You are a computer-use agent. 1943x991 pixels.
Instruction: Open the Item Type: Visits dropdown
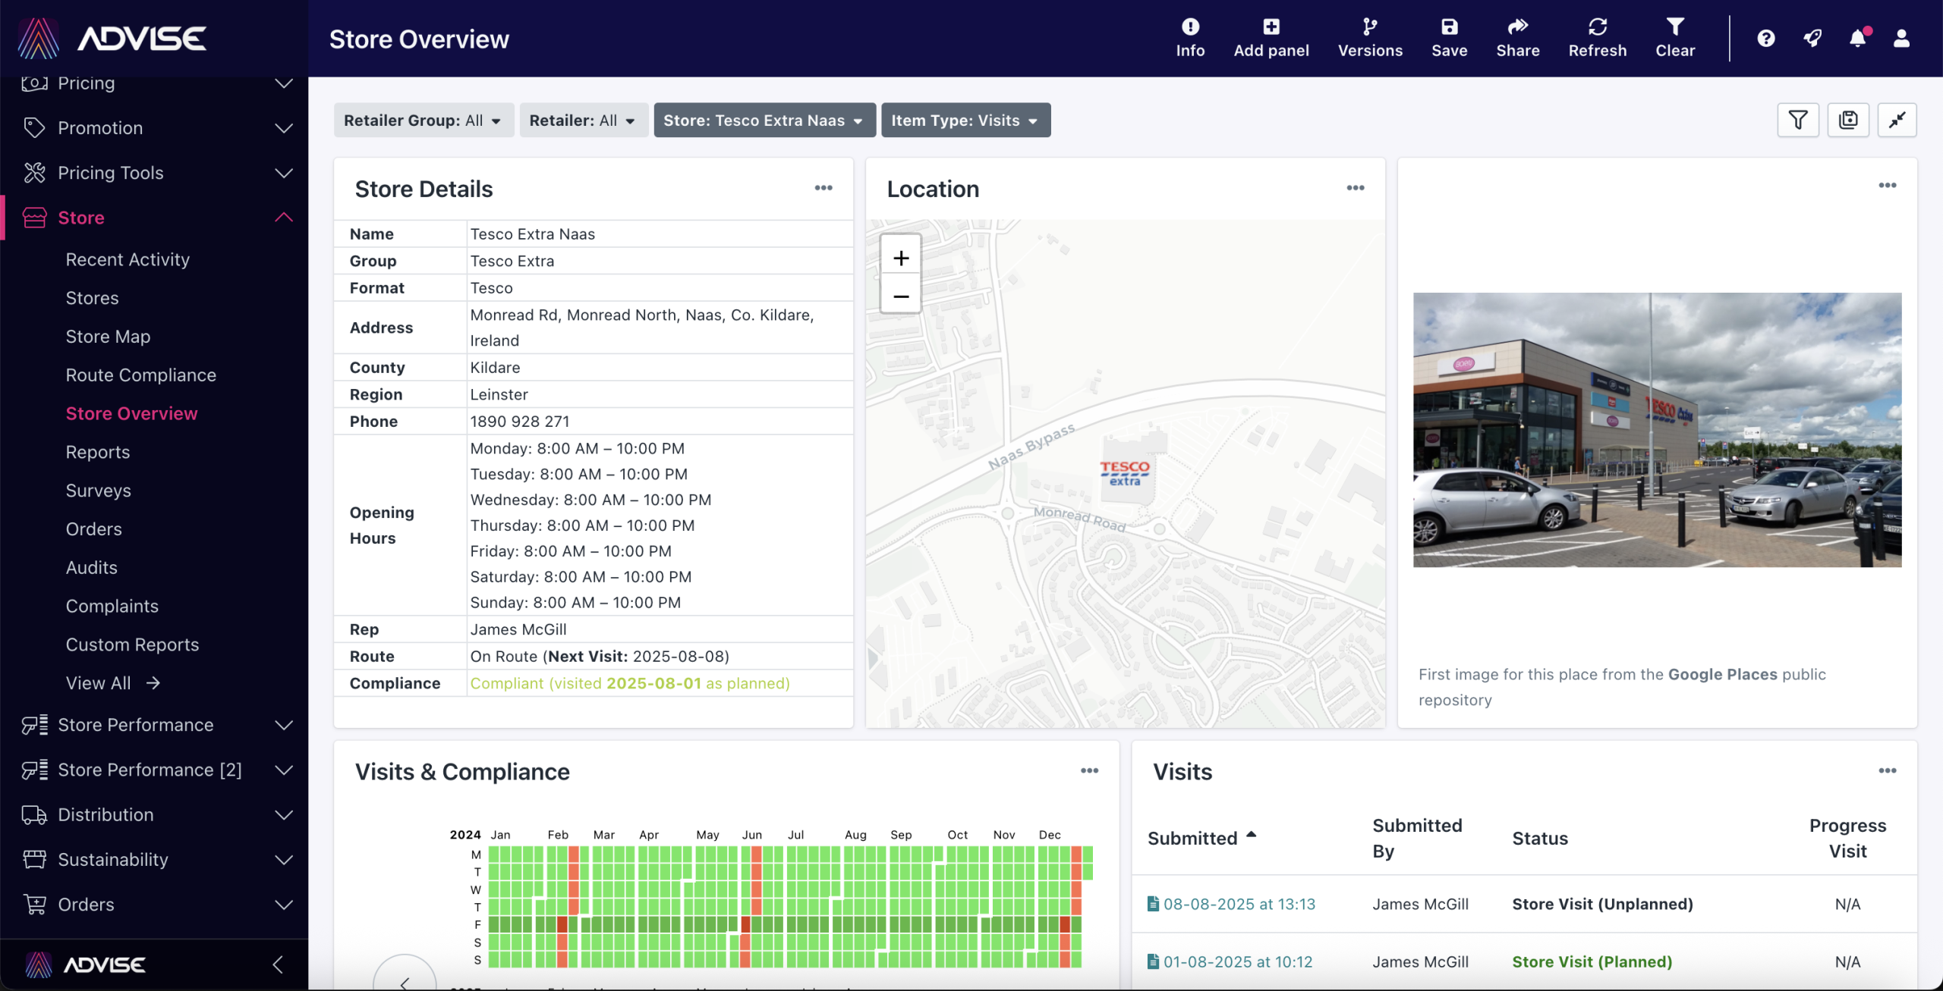point(965,121)
